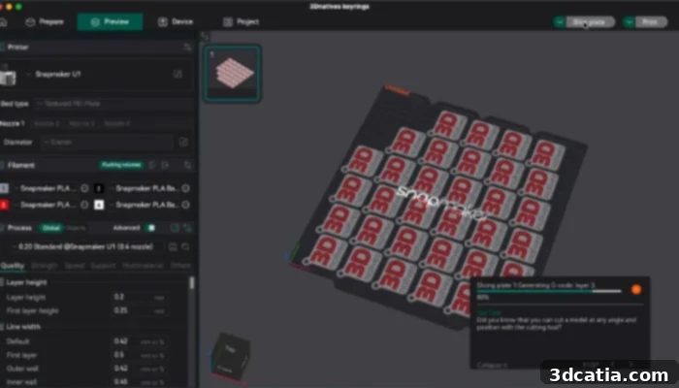The width and height of the screenshot is (679, 388).
Task: Click the Printer section settings icon
Action: point(187,47)
